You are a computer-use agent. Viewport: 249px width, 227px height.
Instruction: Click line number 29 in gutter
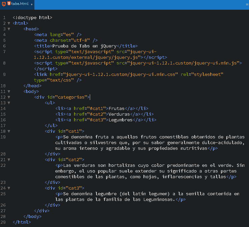(x=3, y=222)
